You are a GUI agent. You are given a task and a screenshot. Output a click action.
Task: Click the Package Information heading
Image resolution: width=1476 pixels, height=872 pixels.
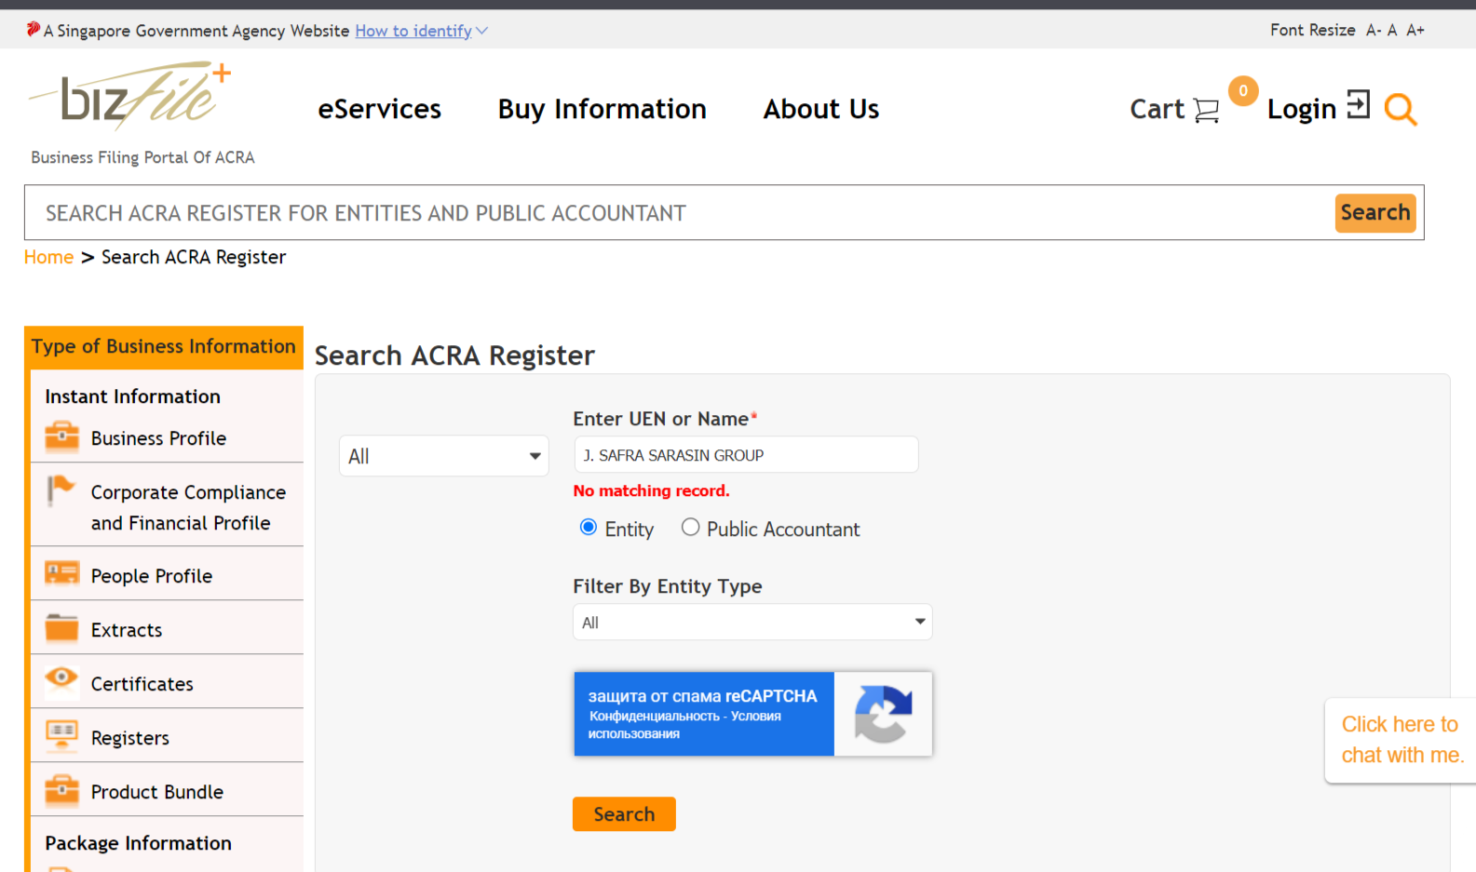138,843
